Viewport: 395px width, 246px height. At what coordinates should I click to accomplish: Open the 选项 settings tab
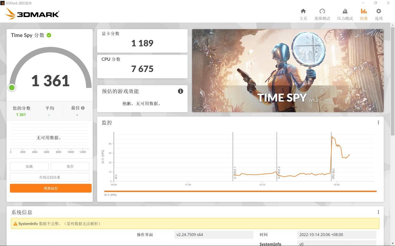(378, 15)
